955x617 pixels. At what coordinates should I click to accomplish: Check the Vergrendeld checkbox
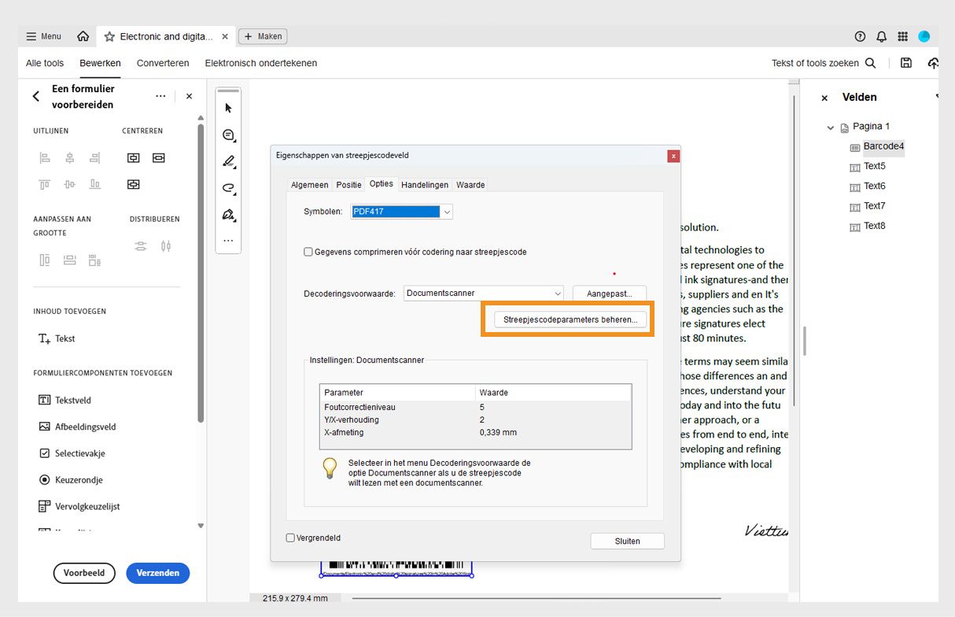click(x=290, y=538)
